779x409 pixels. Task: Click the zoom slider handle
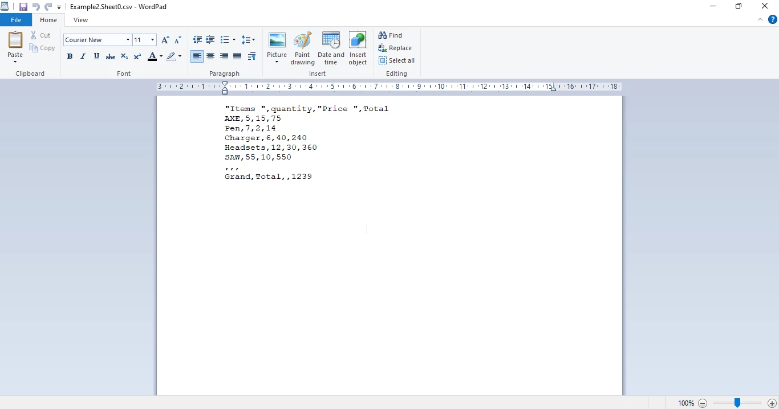coord(737,403)
